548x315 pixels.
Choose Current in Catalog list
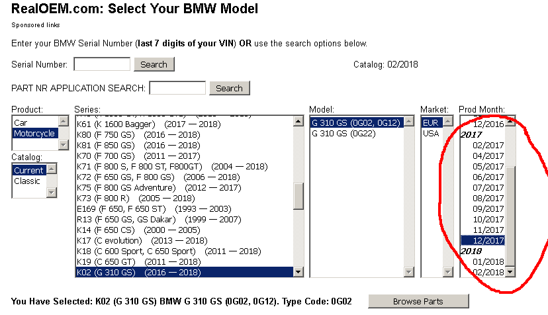tap(29, 170)
